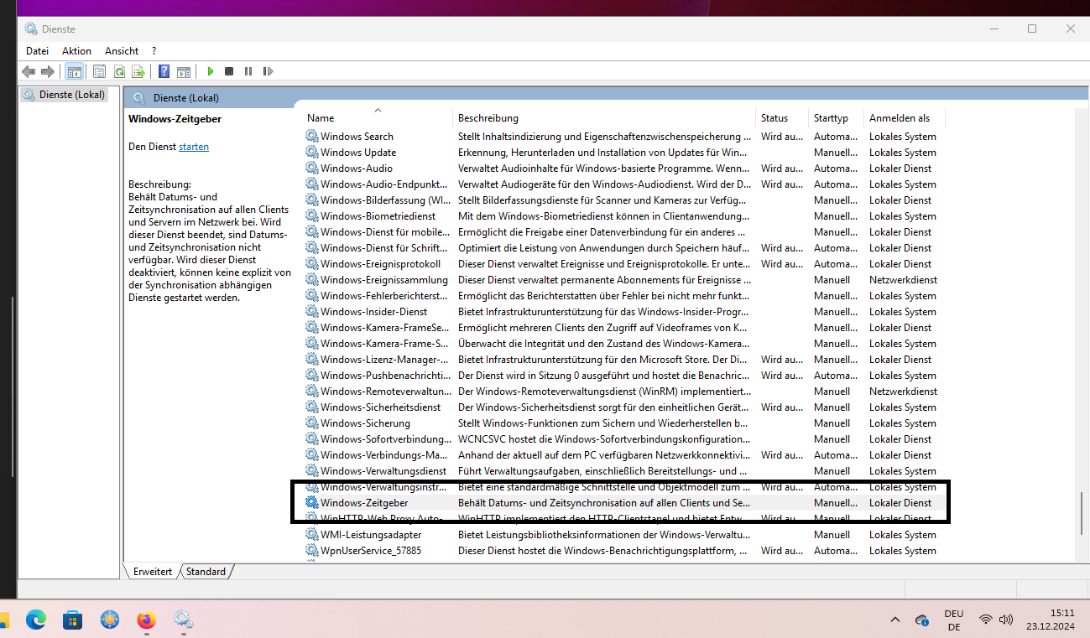
Task: Click the Stop service square button
Action: [x=229, y=72]
